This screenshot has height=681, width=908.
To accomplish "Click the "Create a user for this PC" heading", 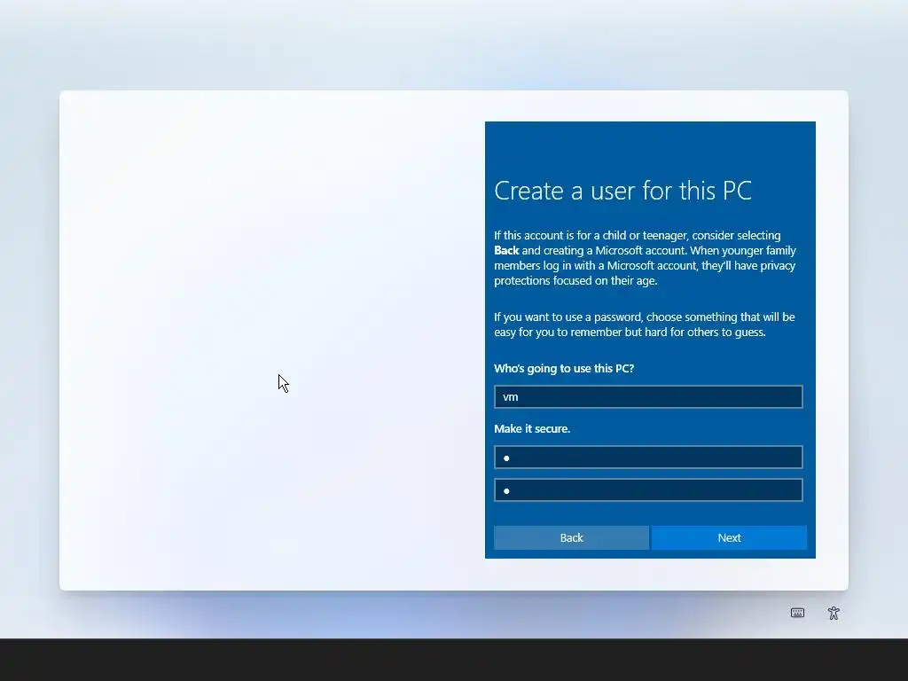I will 622,191.
